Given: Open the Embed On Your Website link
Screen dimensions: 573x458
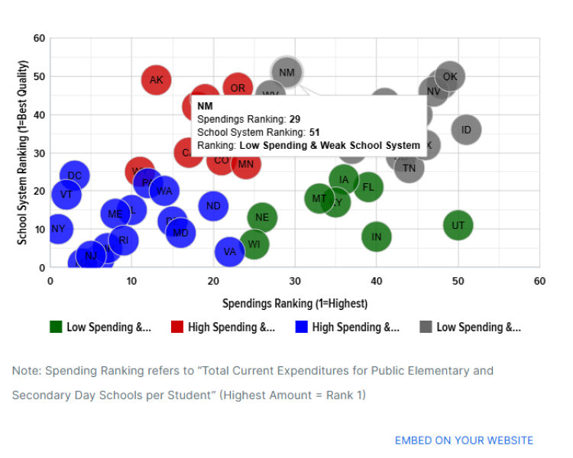Looking at the screenshot, I should (464, 440).
